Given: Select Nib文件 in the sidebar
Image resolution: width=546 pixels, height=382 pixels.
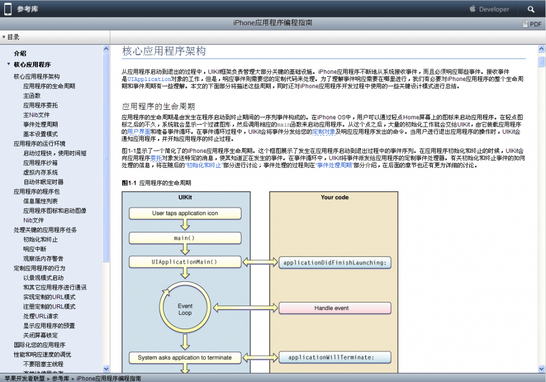Looking at the screenshot, I should point(34,220).
